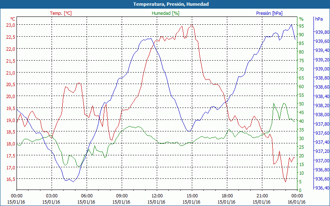Click the 06:00 time axis label
The height and width of the screenshot is (206, 330).
pos(86,196)
